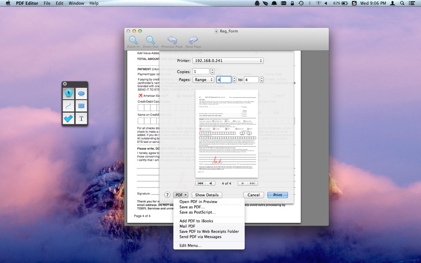The image size is (421, 263).
Task: Open the Printer dropdown 192.168.0.241
Action: click(x=228, y=60)
